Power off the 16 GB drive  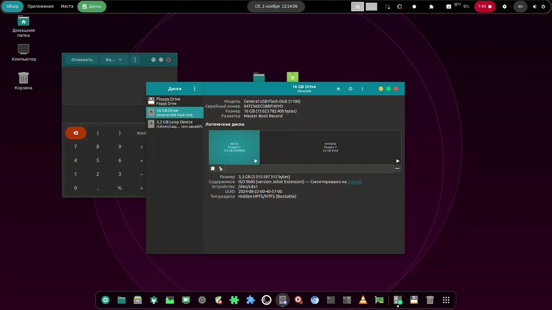point(350,89)
